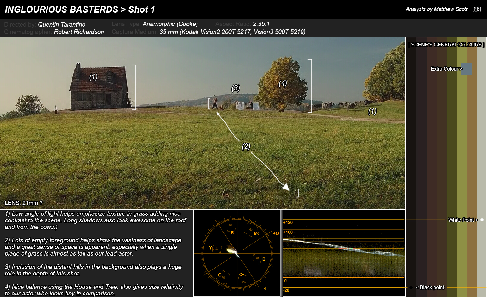Click the MG target on the vectorscope
Screen dimensions: 487x297
point(253,232)
